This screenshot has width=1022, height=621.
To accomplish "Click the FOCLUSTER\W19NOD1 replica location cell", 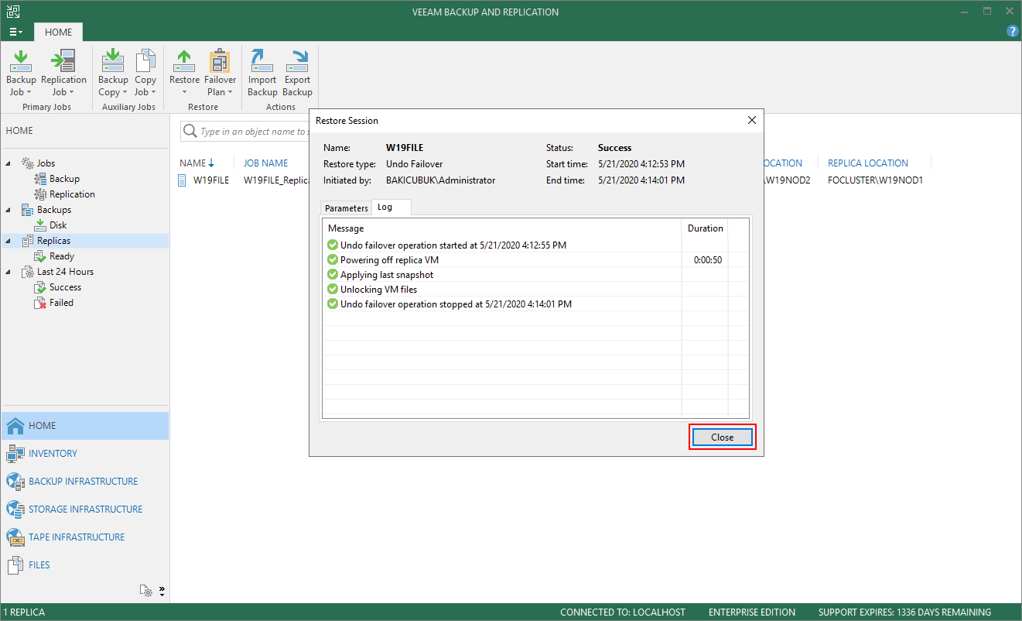I will [875, 180].
